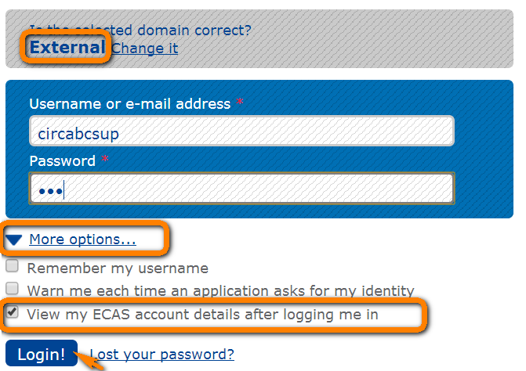The image size is (526, 371).
Task: Click the 'View my ECAS account details' label text
Action: click(x=202, y=315)
